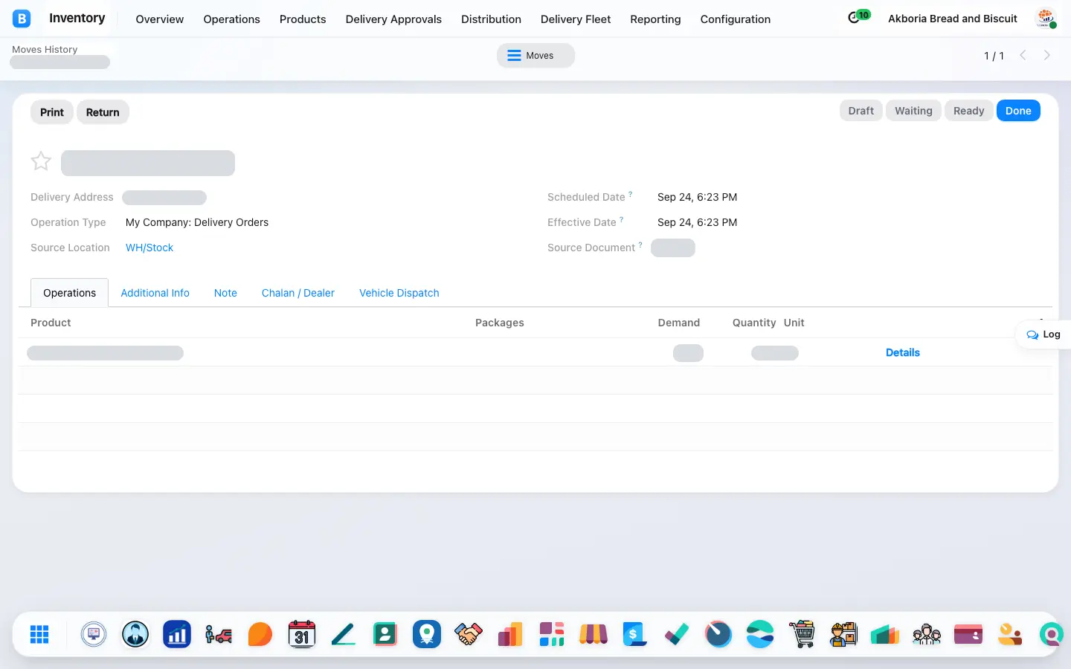
Task: Open the activities clock icon with badge 10
Action: [858, 17]
